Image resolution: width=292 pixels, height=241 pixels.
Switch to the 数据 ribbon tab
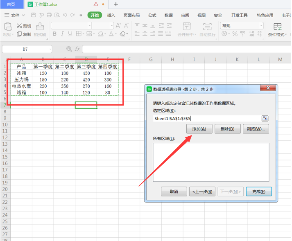click(x=169, y=15)
